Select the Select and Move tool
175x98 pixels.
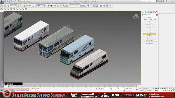[x=30, y=5]
